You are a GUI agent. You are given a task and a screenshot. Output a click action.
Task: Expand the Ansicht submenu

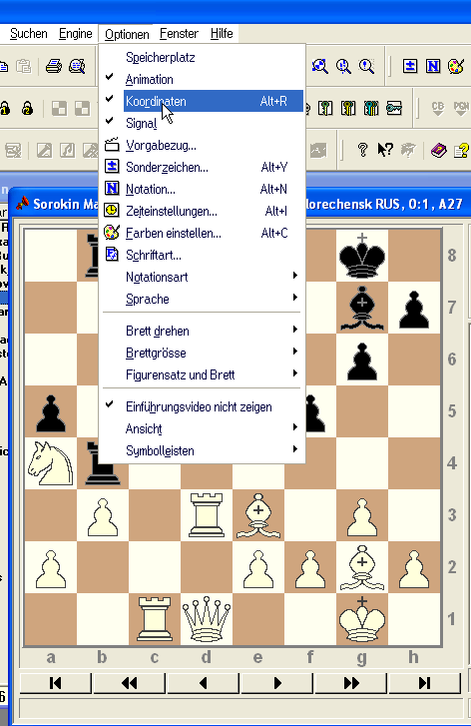(204, 428)
